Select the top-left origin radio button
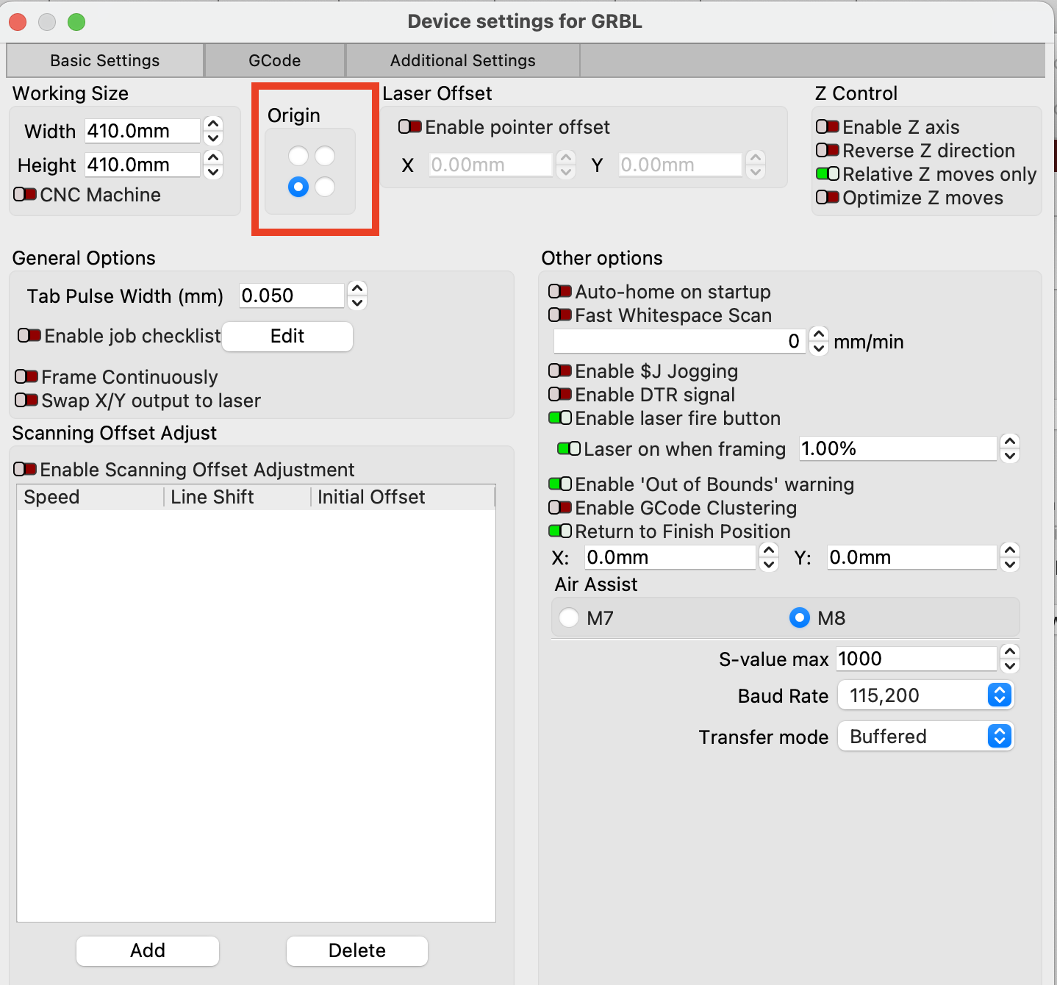Image resolution: width=1057 pixels, height=985 pixels. [298, 156]
